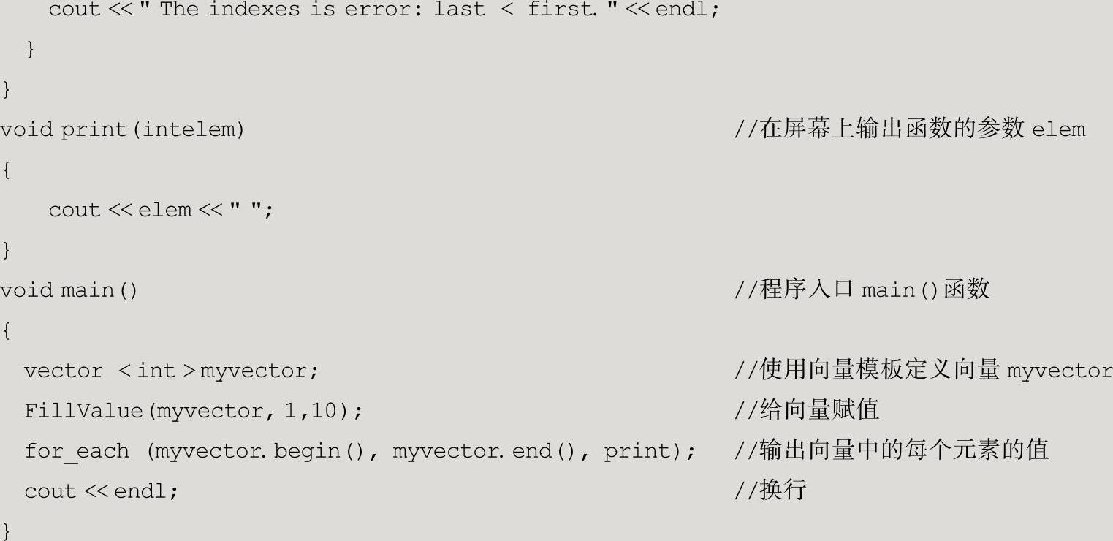Click the comment "给向量赋值"
This screenshot has height=541, width=1113.
pos(806,411)
